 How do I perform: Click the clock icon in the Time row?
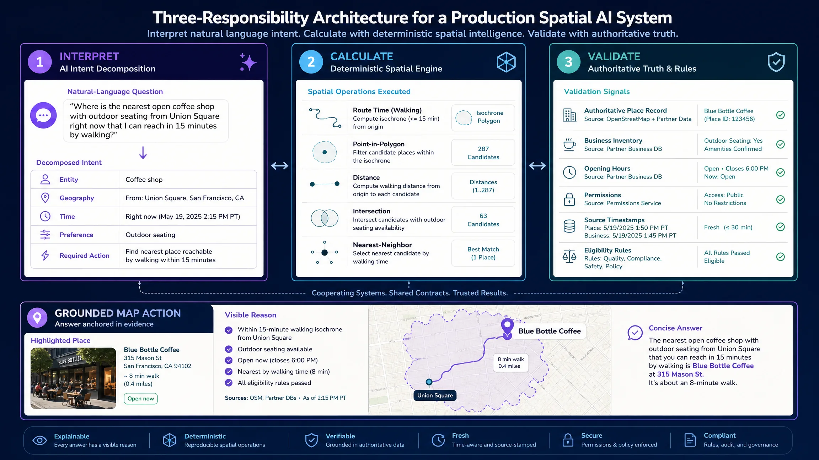click(x=45, y=216)
